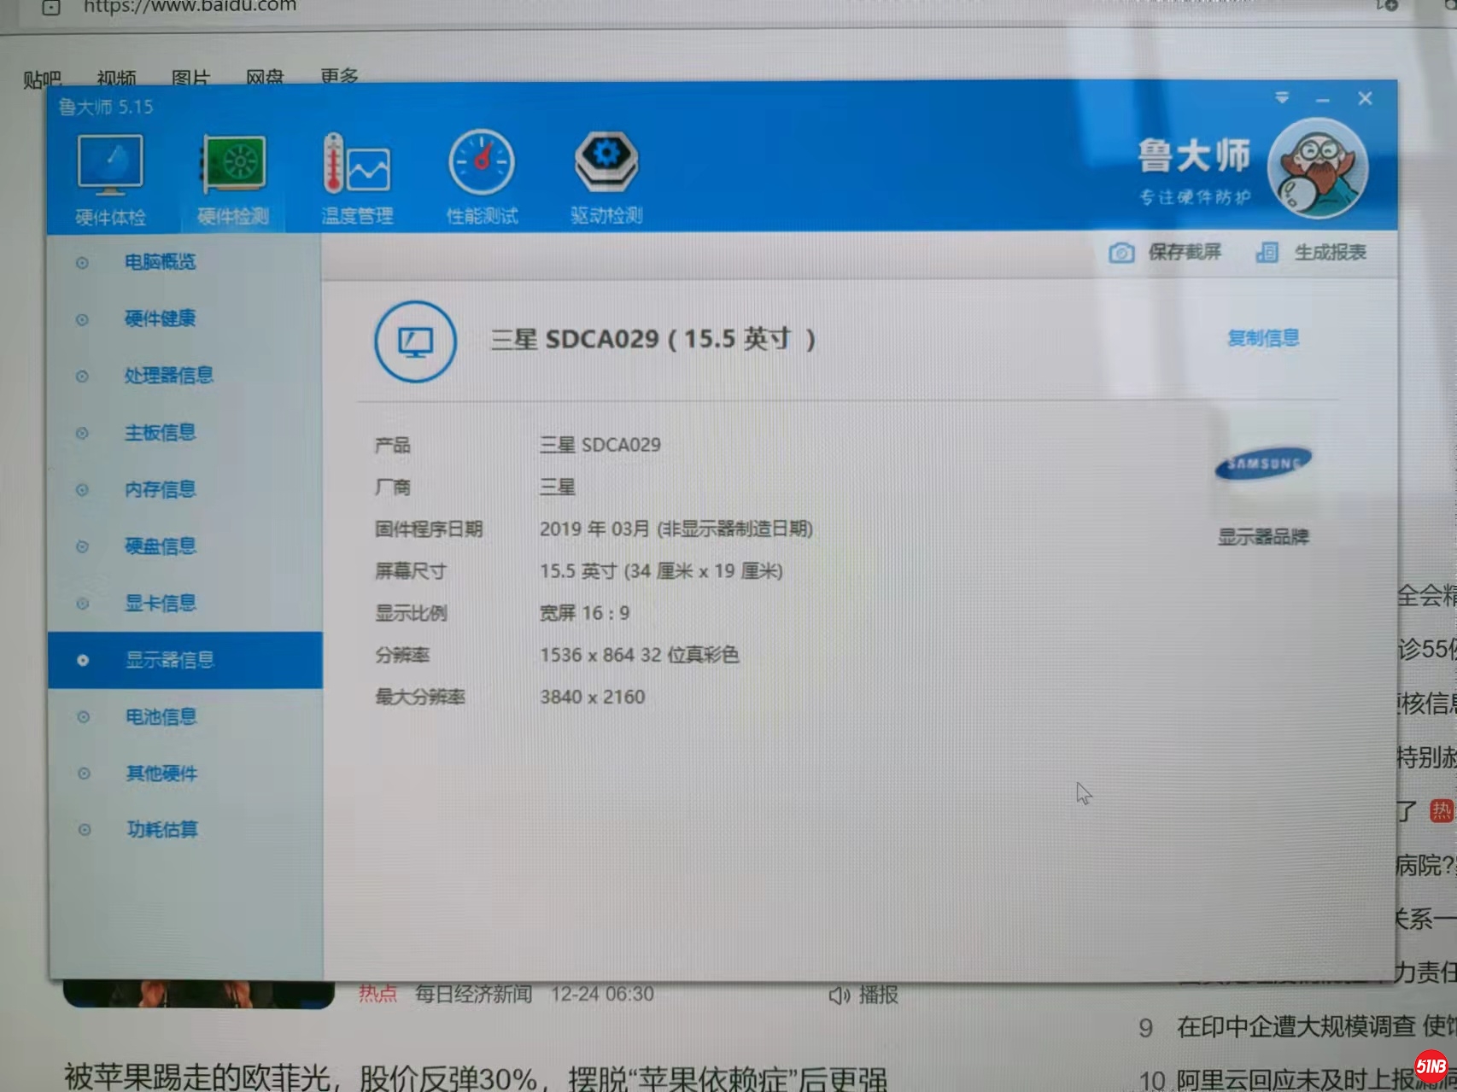Launch the 性能测试 performance test icon
The image size is (1457, 1092).
point(482,164)
